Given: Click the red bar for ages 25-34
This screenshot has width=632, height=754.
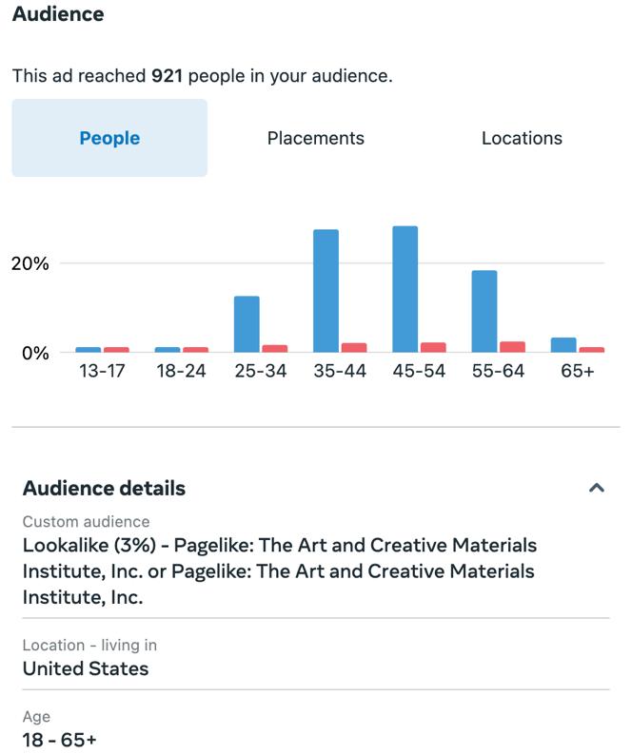Looking at the screenshot, I should 275,348.
